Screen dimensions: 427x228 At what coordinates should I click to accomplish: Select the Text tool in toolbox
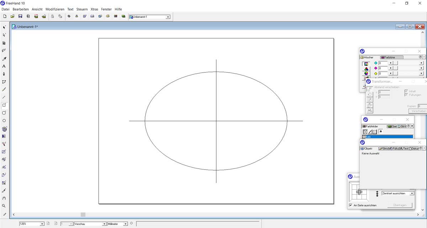[4, 66]
